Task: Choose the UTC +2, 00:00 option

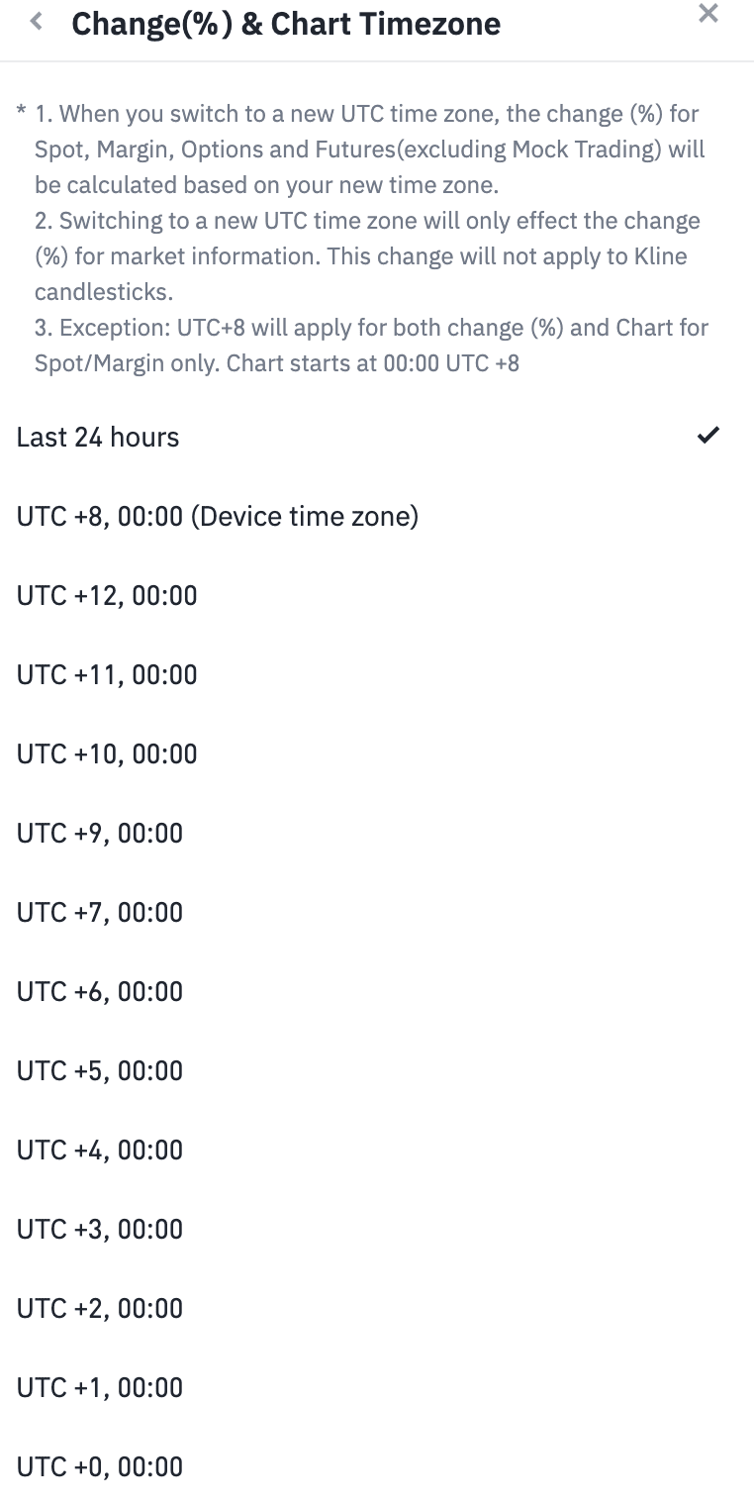Action: pos(100,1308)
